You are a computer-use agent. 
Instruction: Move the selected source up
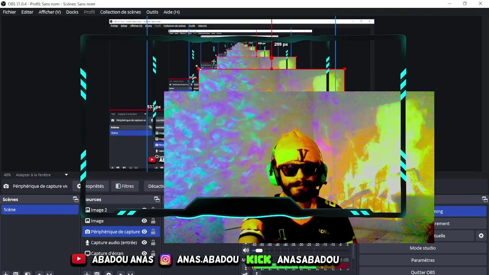tap(120, 274)
